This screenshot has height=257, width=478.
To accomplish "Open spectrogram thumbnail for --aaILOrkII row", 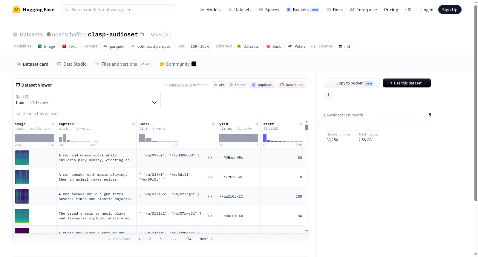I will (22, 196).
